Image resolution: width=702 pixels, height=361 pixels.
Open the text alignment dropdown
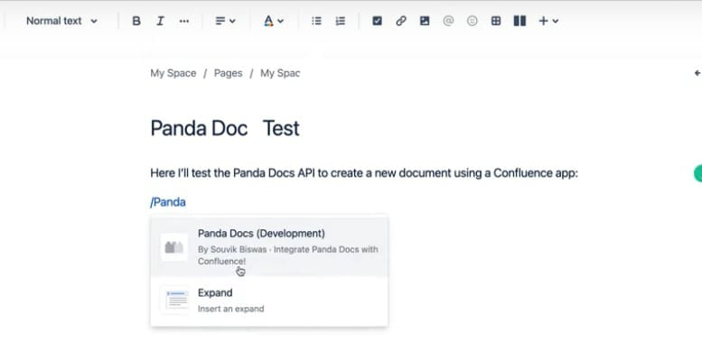coord(225,21)
